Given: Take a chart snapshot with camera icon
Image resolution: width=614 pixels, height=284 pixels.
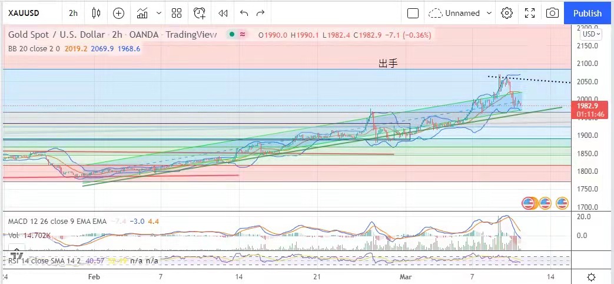Looking at the screenshot, I should (x=552, y=13).
